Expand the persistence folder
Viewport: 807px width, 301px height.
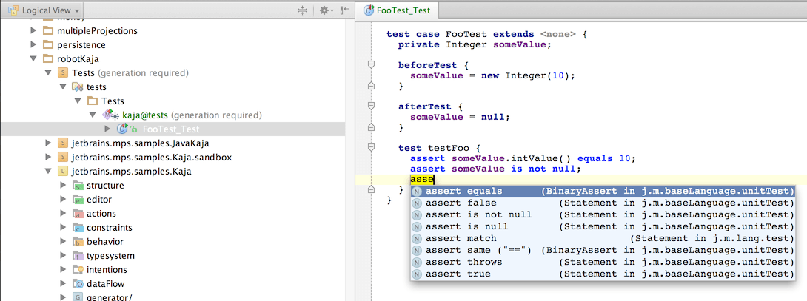(33, 45)
